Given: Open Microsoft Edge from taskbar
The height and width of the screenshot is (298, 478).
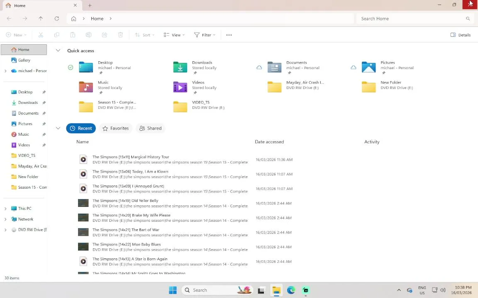Looking at the screenshot, I should point(291,290).
